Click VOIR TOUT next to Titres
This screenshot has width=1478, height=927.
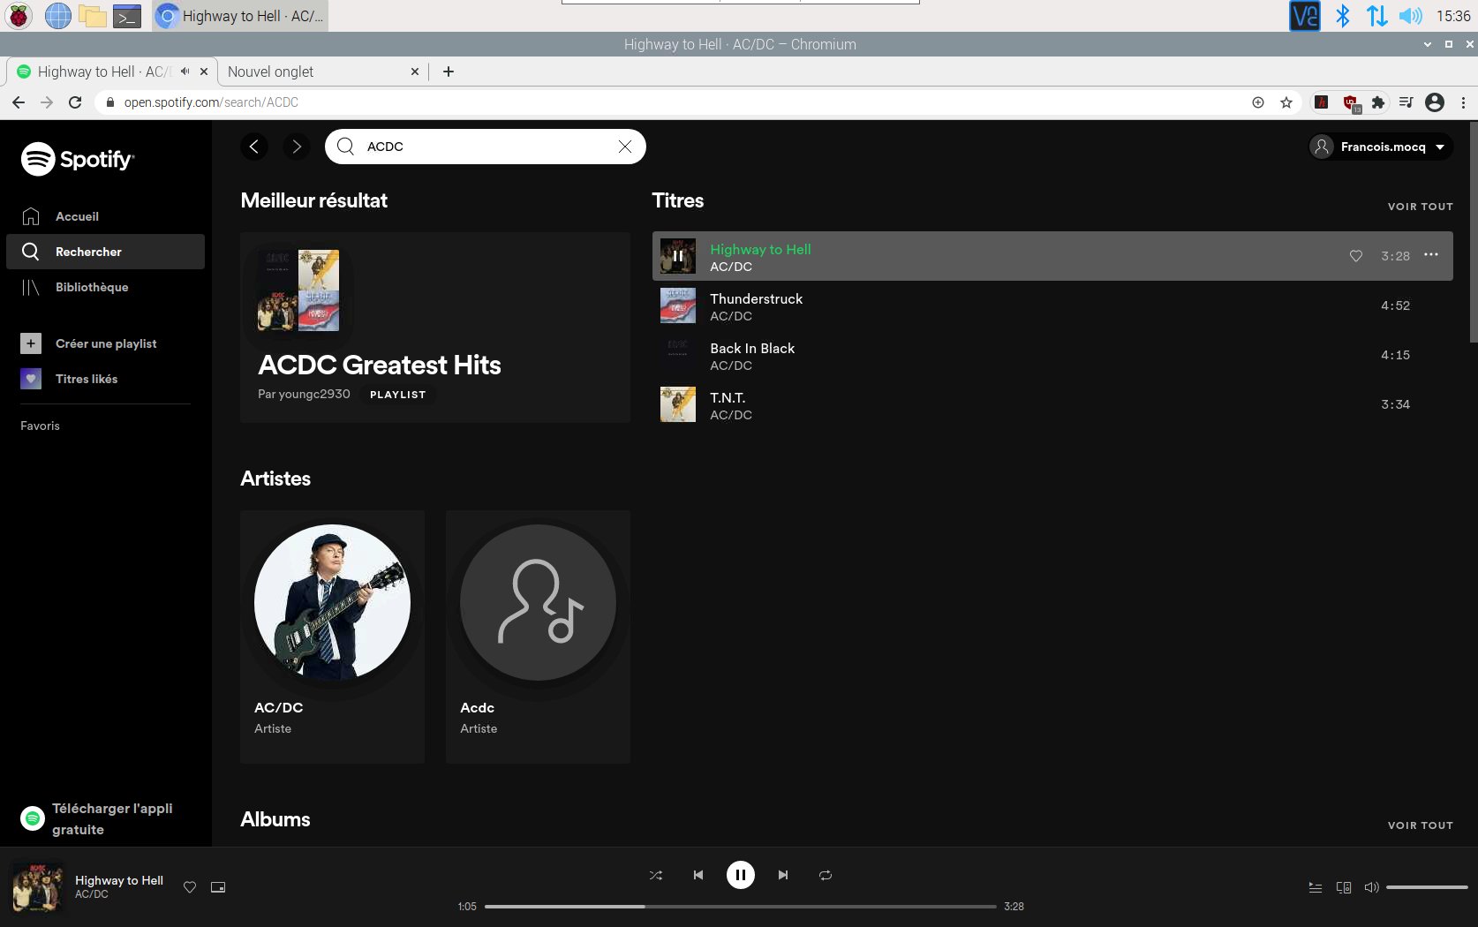[1420, 207]
